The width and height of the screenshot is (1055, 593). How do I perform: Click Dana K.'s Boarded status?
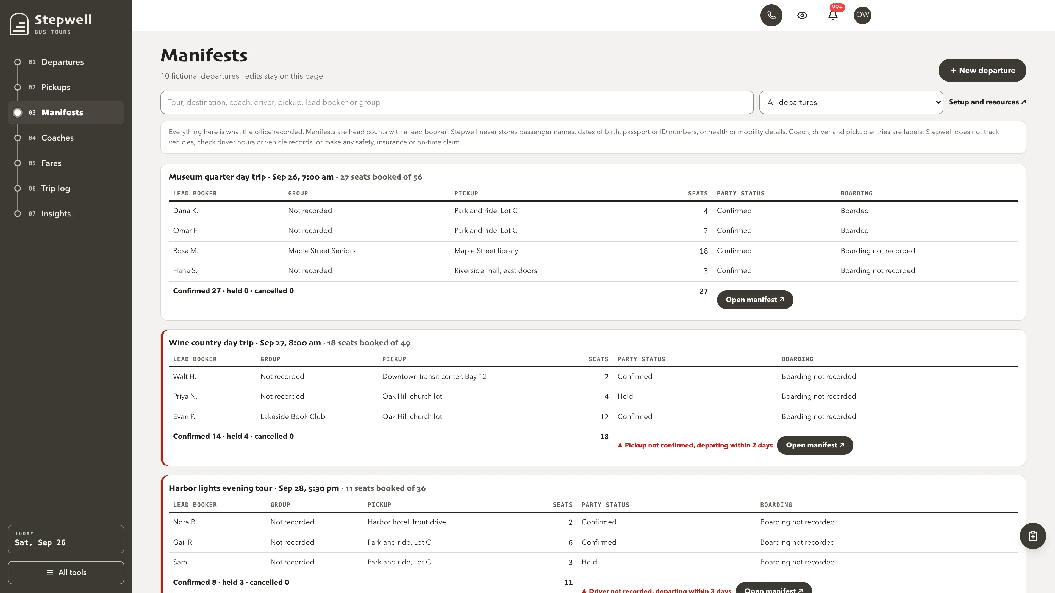click(854, 211)
